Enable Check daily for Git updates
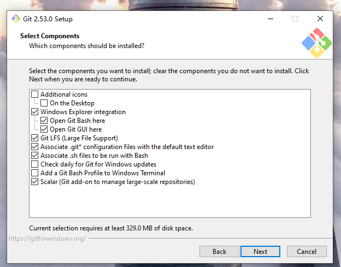Viewport: 341px width, 267px height. coord(36,164)
